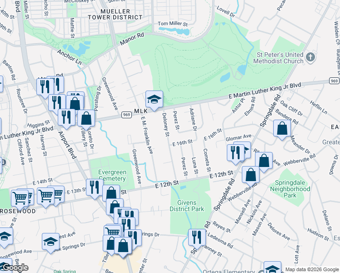The image size is (340, 273).
Task: Click the school marker on MLK at E.M. Franklin Ave
Action: click(x=154, y=100)
